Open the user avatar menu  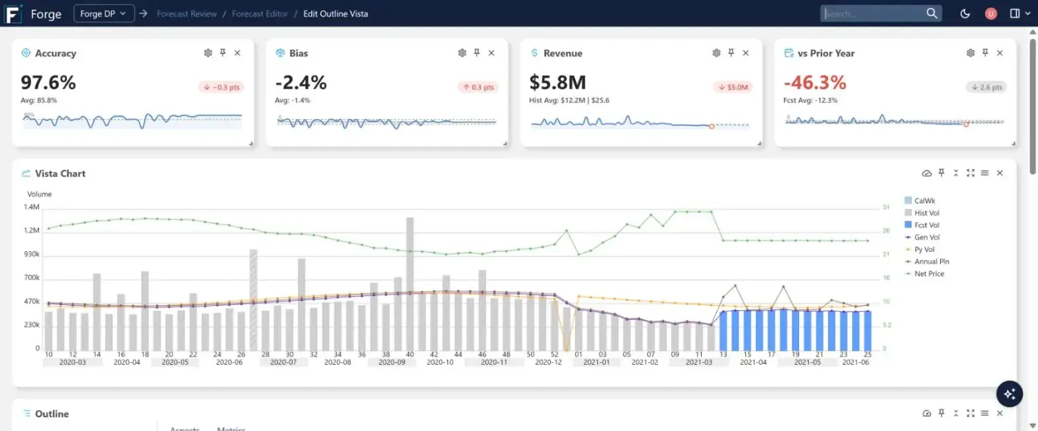pos(991,13)
